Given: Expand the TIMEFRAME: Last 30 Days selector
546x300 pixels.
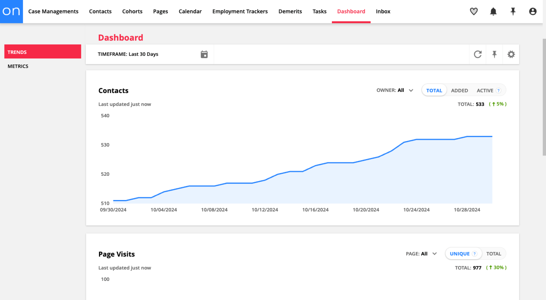Looking at the screenshot, I should click(x=128, y=54).
